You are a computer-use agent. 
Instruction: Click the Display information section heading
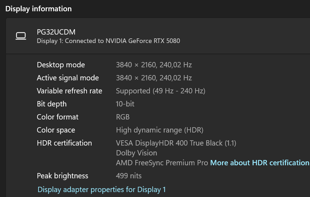[x=39, y=9]
